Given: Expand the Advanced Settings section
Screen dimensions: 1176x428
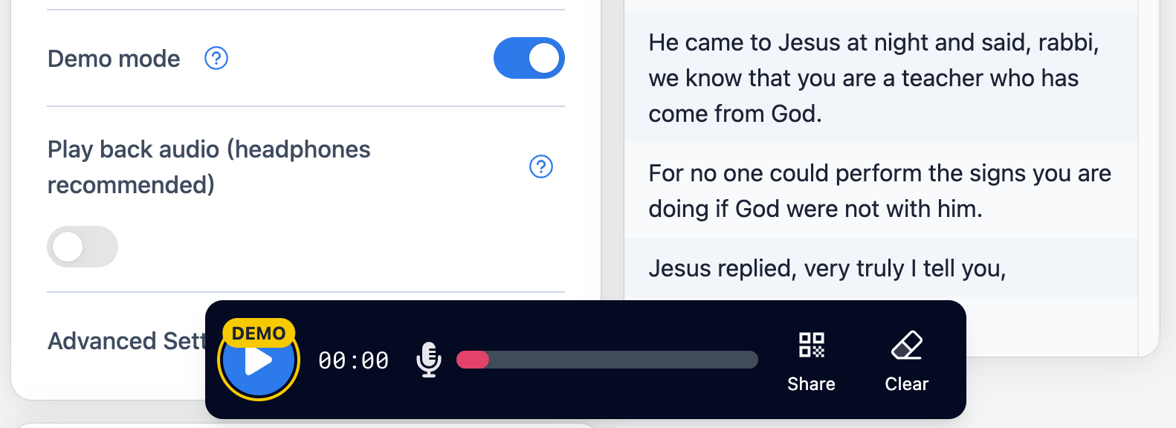Looking at the screenshot, I should tap(125, 341).
